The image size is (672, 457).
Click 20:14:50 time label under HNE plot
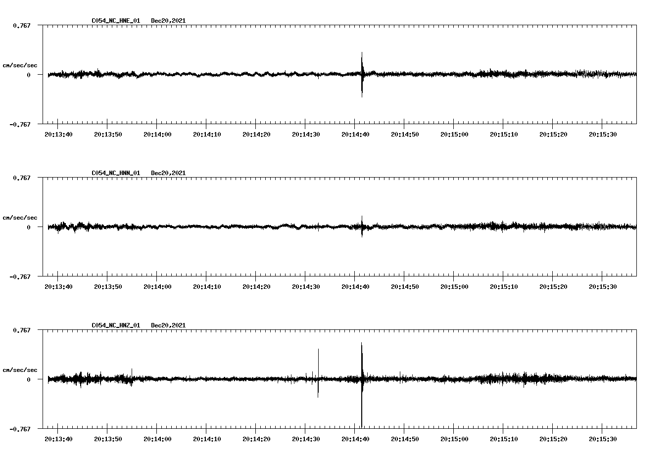click(x=405, y=134)
